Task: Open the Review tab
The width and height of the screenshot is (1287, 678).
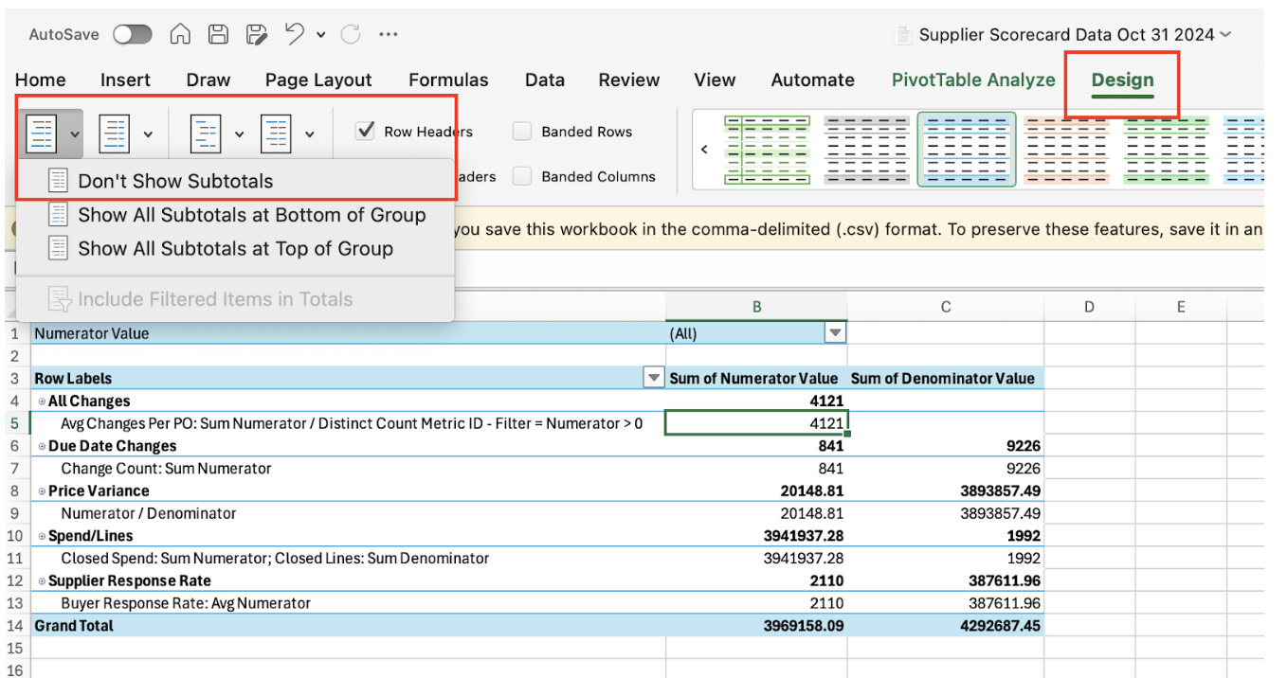Action: coord(629,80)
